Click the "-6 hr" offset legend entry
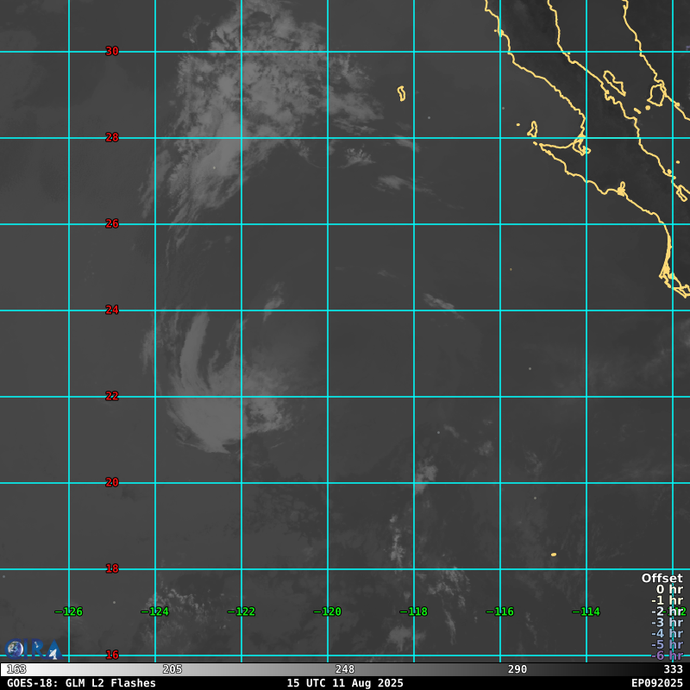This screenshot has height=690, width=690. click(666, 656)
